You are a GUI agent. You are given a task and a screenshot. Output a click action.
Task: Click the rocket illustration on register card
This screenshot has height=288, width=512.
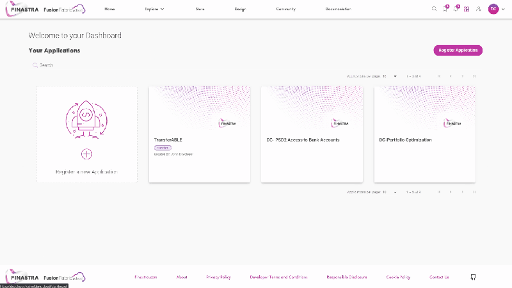coord(86,120)
